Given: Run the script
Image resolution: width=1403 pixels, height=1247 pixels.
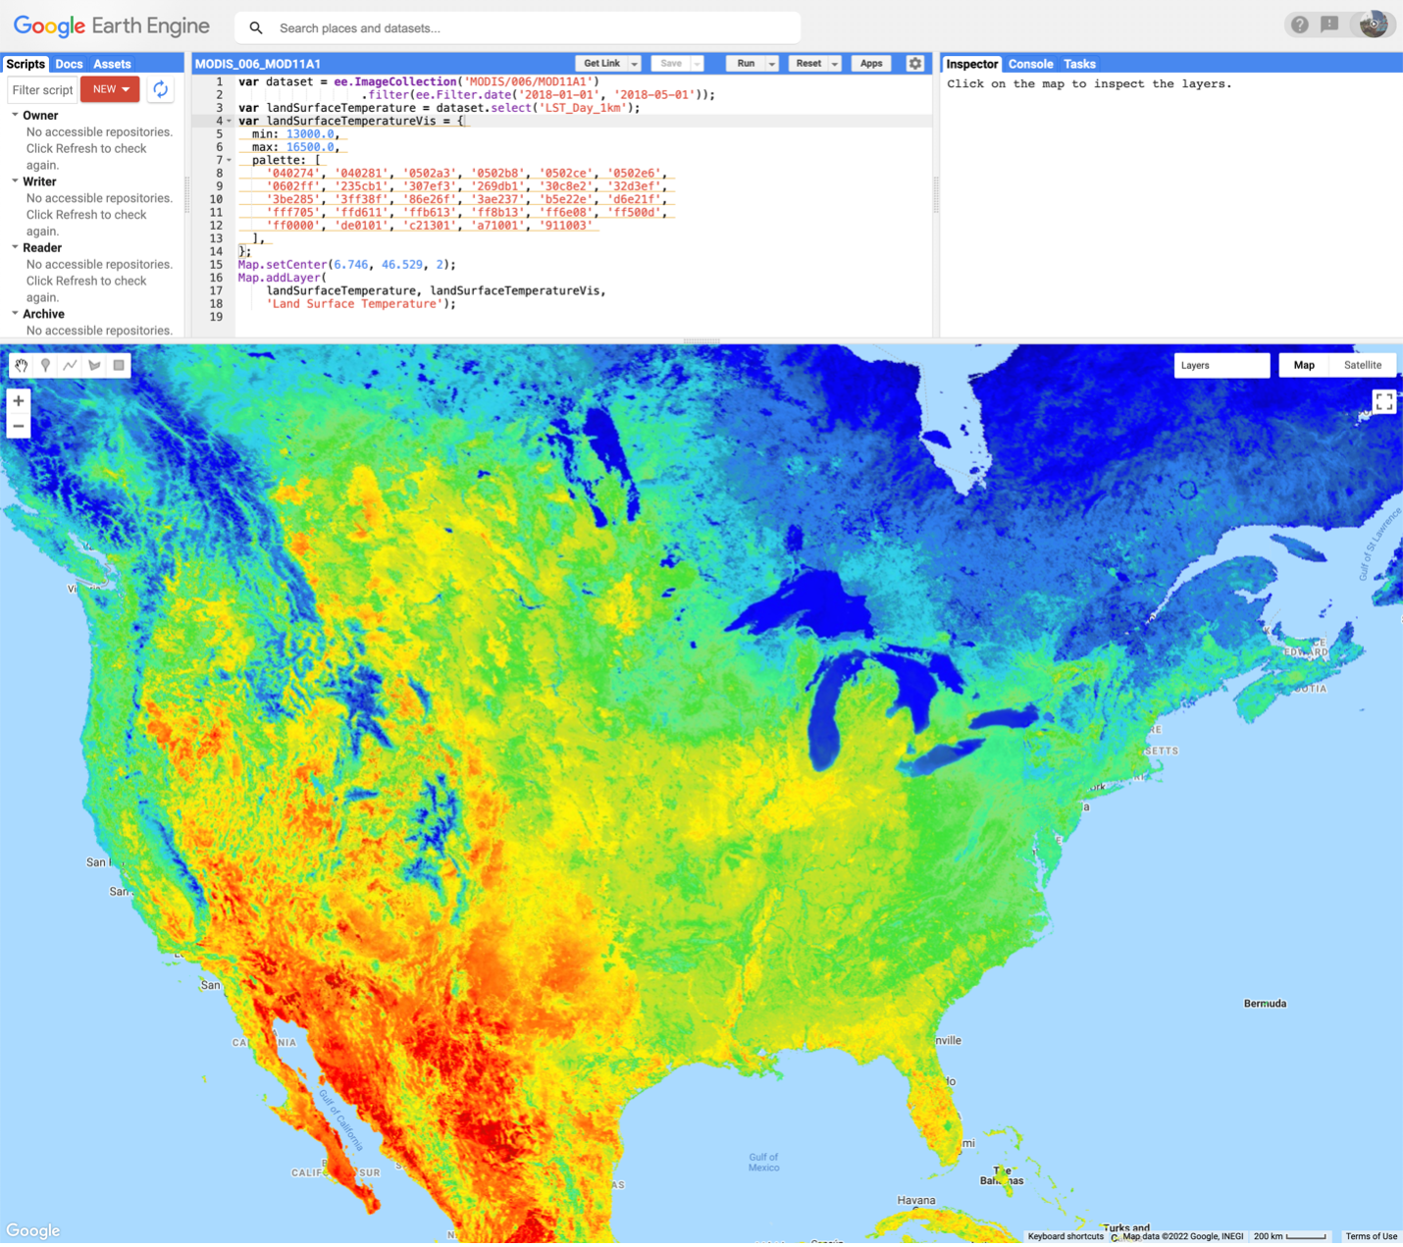Looking at the screenshot, I should point(746,64).
